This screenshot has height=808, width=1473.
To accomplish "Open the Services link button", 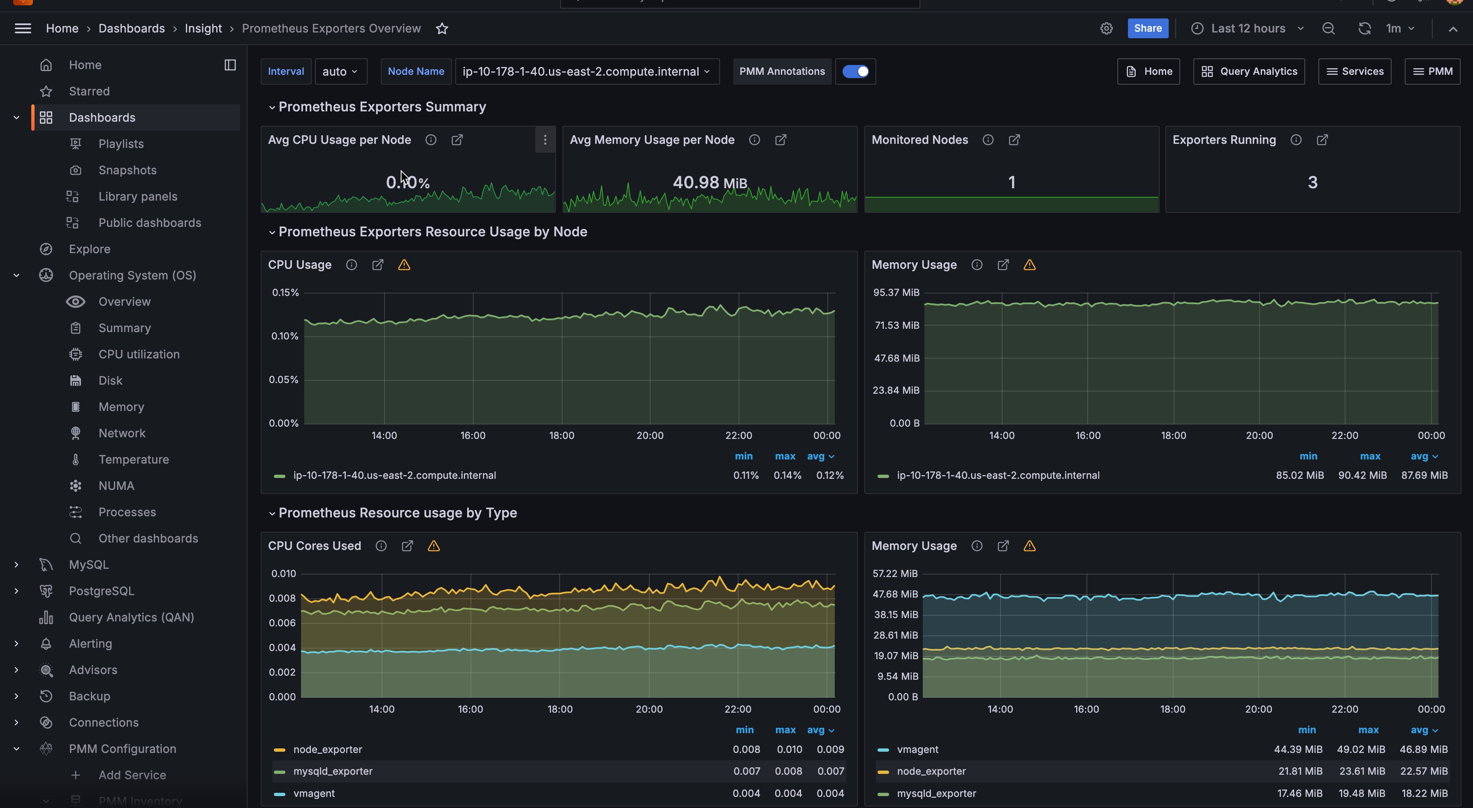I will click(x=1354, y=72).
